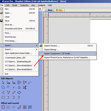Click the Join with straight line icon

pyautogui.click(x=8, y=97)
